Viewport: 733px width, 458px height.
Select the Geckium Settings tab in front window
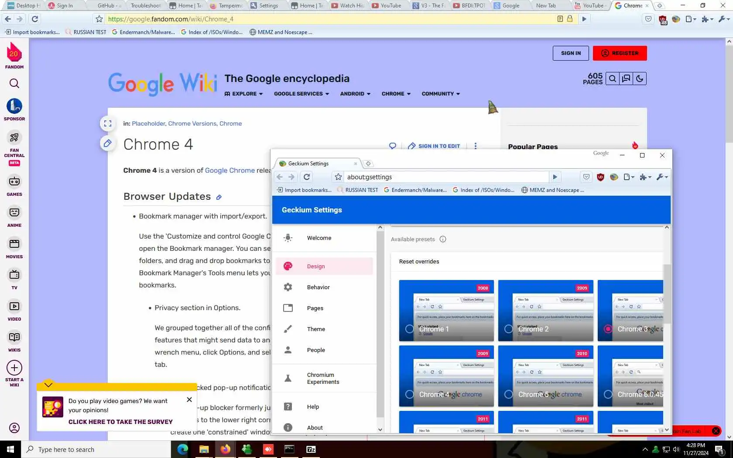click(x=318, y=164)
